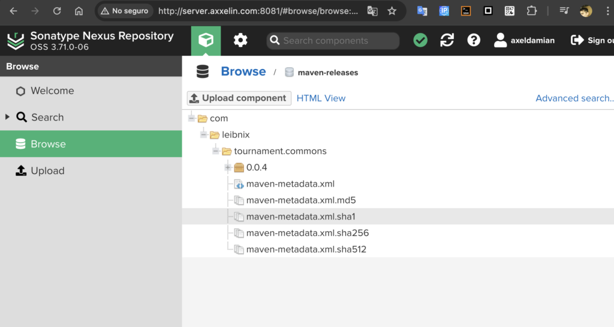
Task: Open the browser extensions puzzle icon
Action: pyautogui.click(x=531, y=11)
